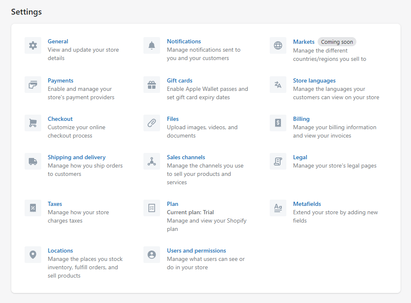Click the Sales channels network icon
This screenshot has width=411, height=303.
point(151,161)
